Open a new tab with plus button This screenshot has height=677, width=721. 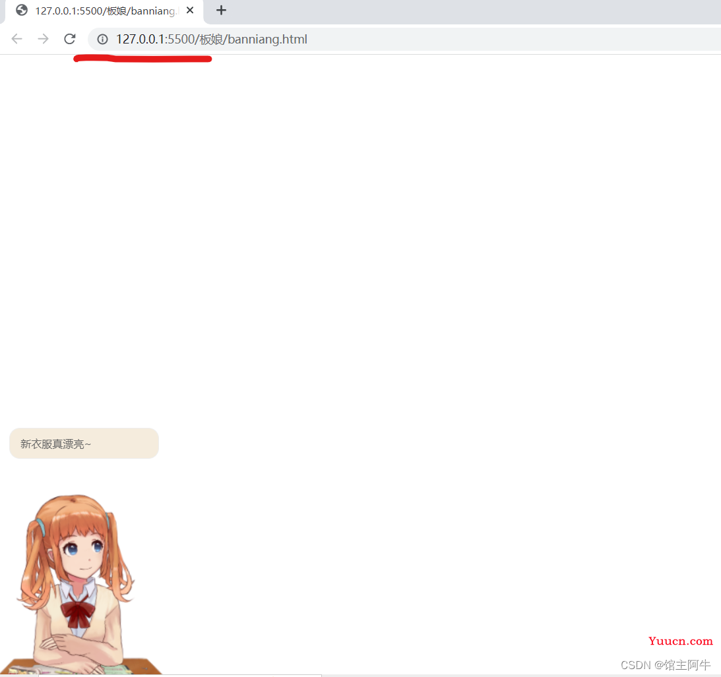pos(221,10)
